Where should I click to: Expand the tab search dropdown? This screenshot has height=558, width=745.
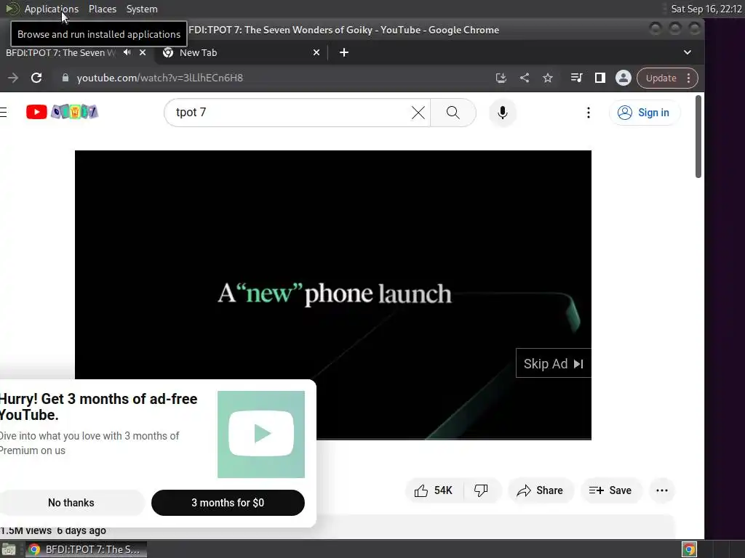click(687, 52)
